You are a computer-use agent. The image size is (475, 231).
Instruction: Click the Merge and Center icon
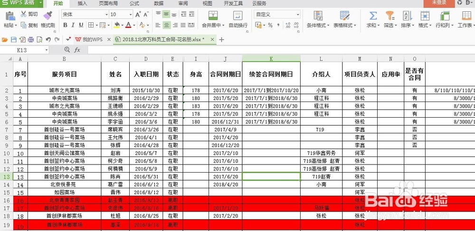click(x=213, y=15)
